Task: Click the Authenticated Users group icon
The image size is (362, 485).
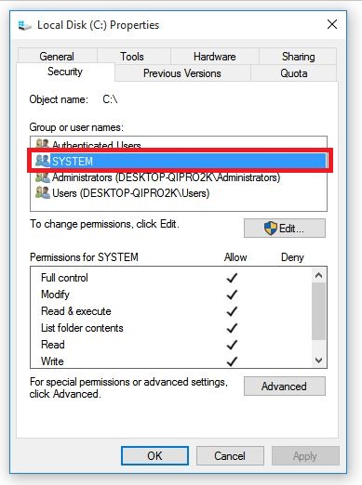Action: (x=43, y=143)
